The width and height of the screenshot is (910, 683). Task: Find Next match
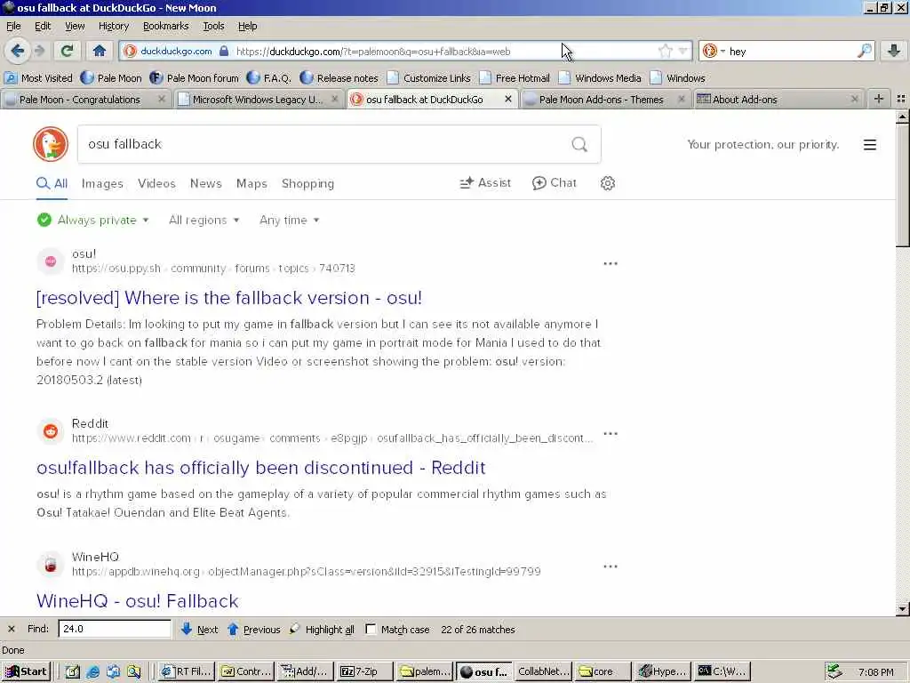[199, 629]
